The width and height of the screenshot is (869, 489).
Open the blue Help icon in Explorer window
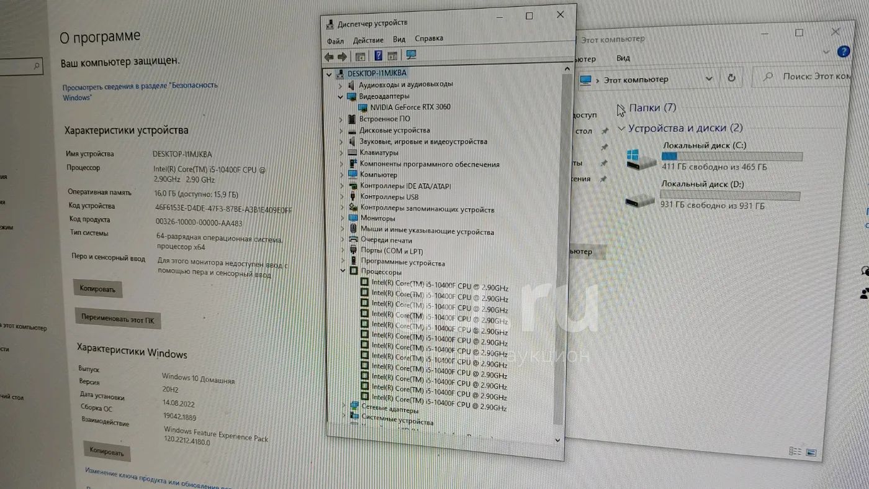click(843, 52)
